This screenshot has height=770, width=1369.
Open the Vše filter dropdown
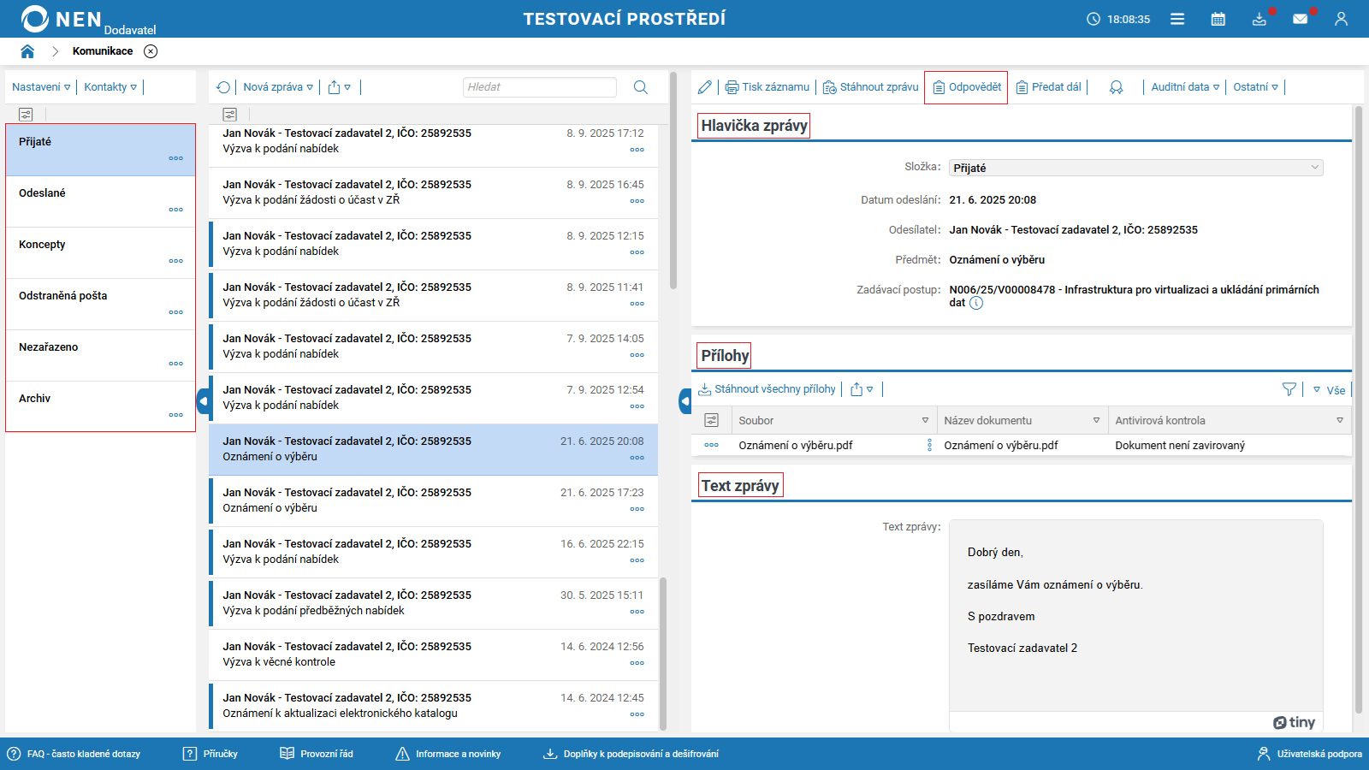[x=1329, y=390]
